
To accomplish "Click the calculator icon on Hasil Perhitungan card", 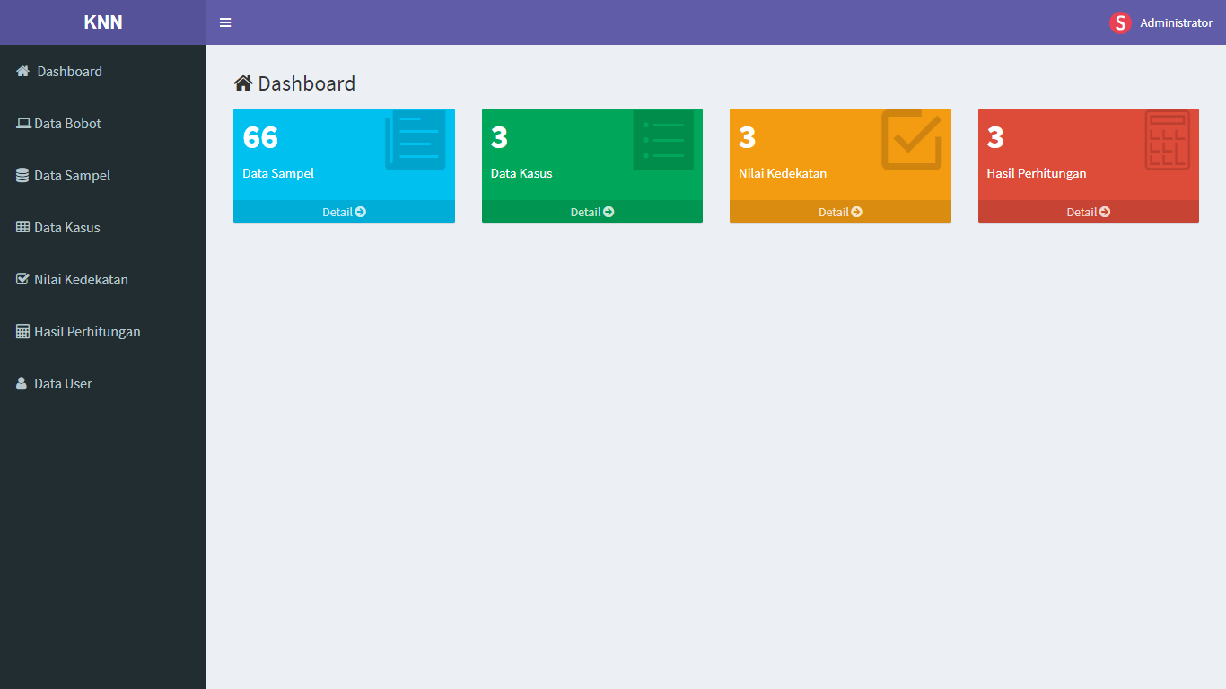I will click(1168, 140).
